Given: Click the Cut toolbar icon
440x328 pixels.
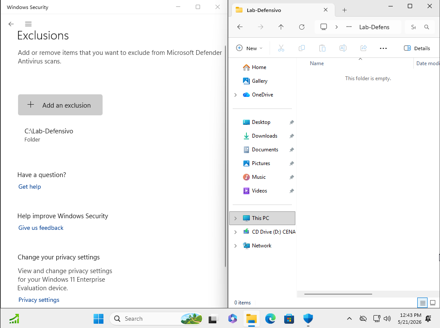Looking at the screenshot, I should tap(281, 48).
